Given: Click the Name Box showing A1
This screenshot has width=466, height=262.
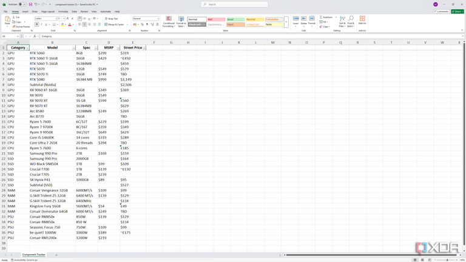Looking at the screenshot, I should (x=10, y=36).
